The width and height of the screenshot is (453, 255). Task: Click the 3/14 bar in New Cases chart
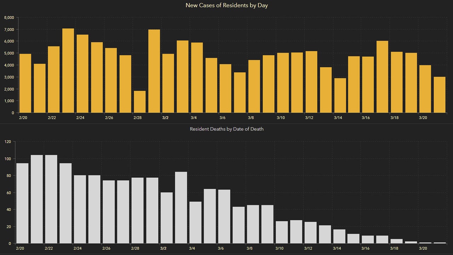click(x=340, y=95)
